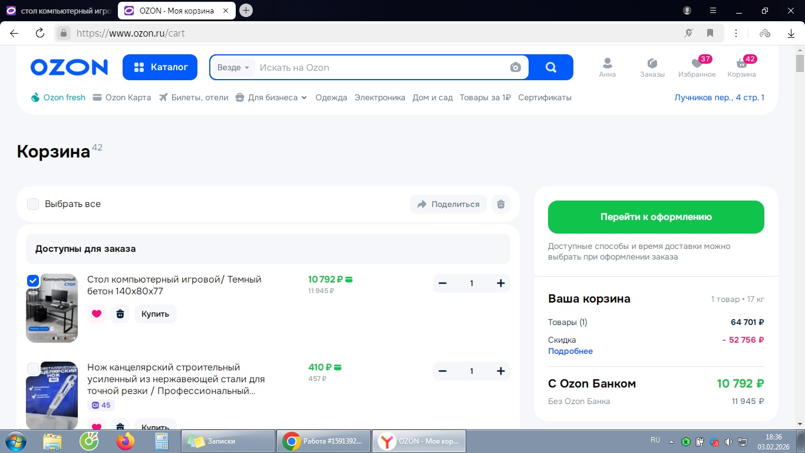Add the computer desk to favorites via heart
The width and height of the screenshot is (805, 453).
click(97, 314)
